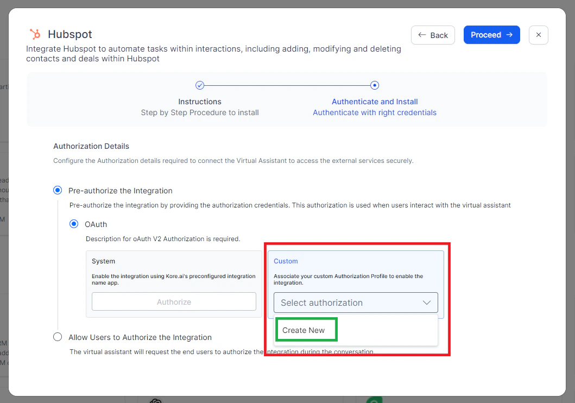Click the X icon to close the Hubspot dialog
Screen dimensions: 575x403
click(538, 35)
